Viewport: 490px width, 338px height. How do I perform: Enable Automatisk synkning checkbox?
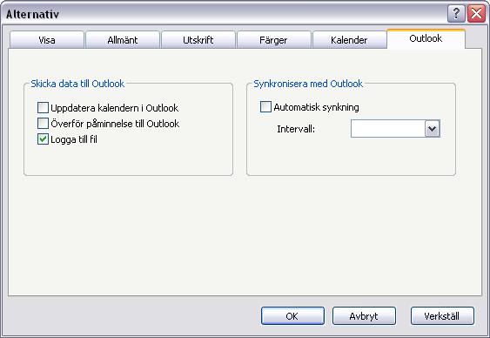(x=265, y=106)
